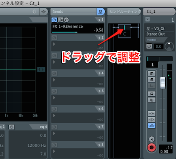Open the send s1 effect editor (e) button
Screen dimensions: 176x159
(66, 20)
